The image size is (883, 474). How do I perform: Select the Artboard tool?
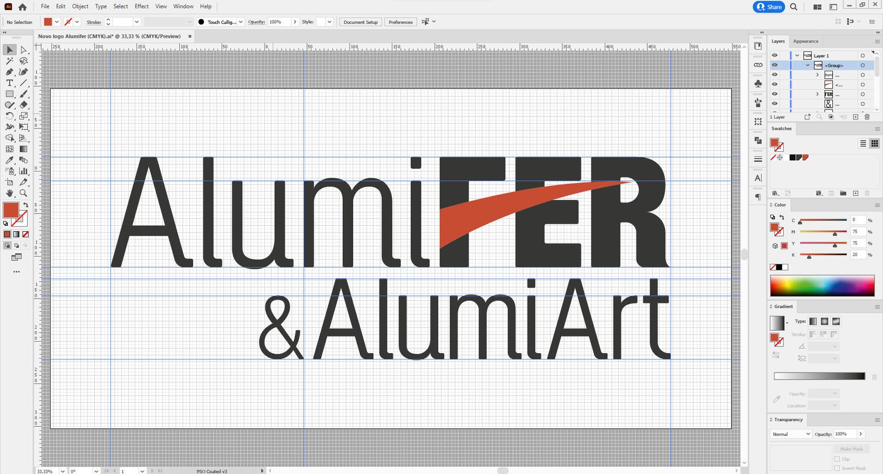[x=9, y=182]
